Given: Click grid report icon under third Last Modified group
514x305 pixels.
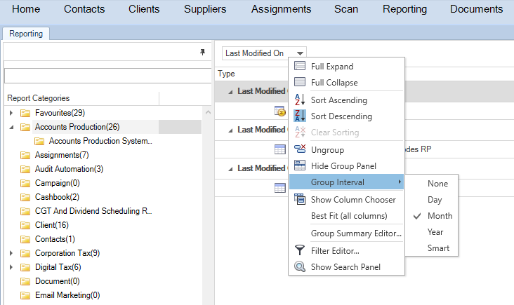Looking at the screenshot, I should (x=280, y=188).
